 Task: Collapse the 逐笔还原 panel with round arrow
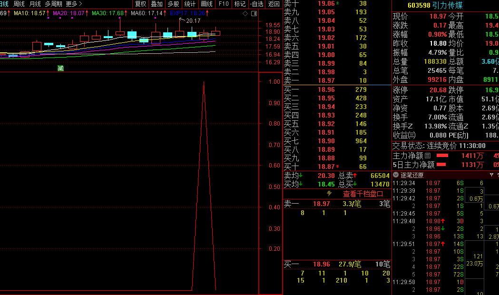tap(396, 175)
